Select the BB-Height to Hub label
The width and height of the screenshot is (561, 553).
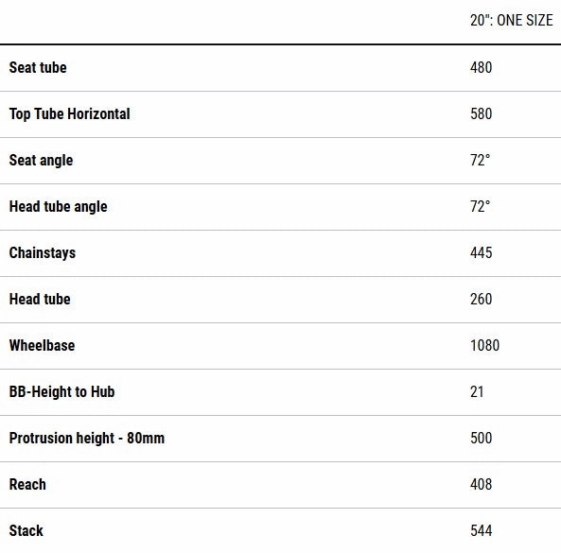[61, 392]
